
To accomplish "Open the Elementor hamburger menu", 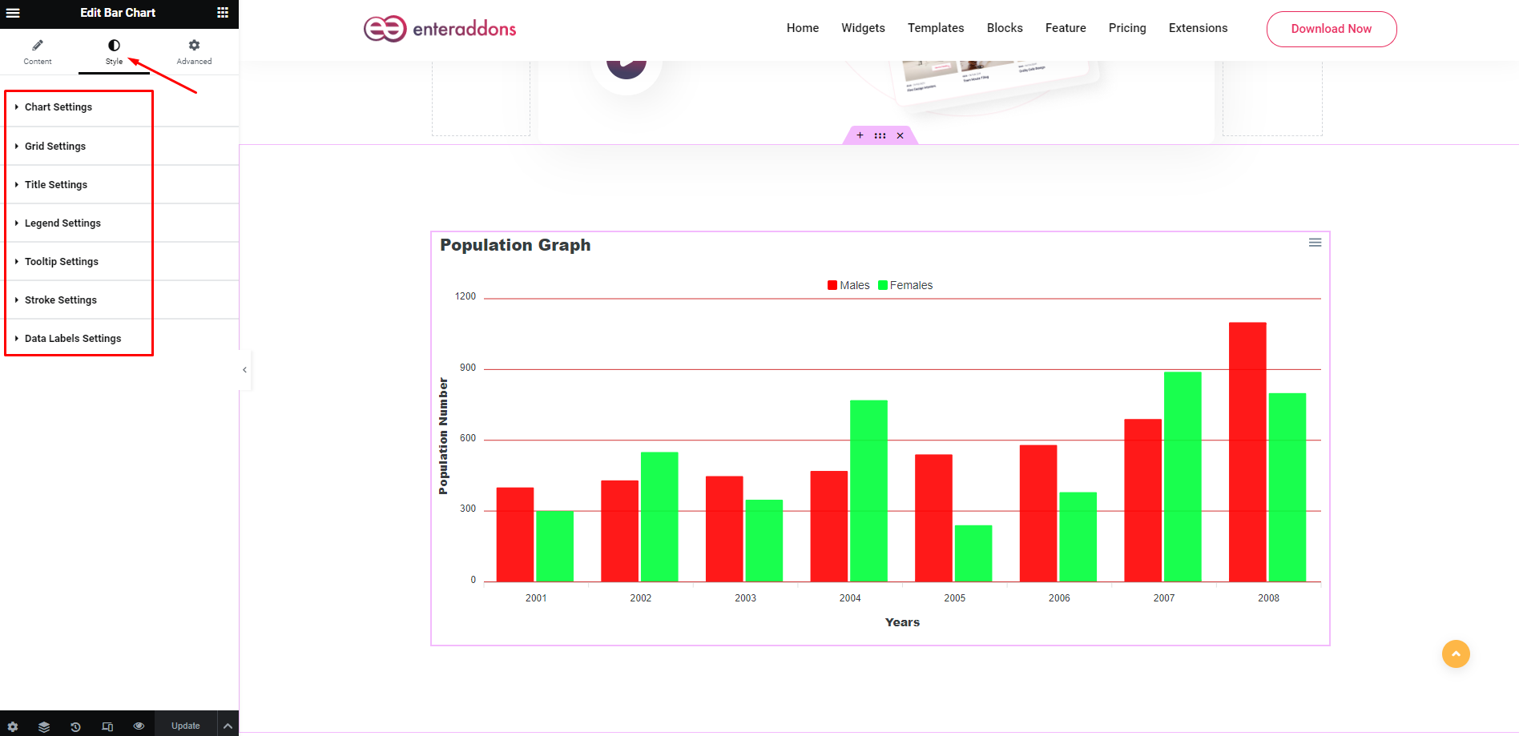I will tap(13, 13).
